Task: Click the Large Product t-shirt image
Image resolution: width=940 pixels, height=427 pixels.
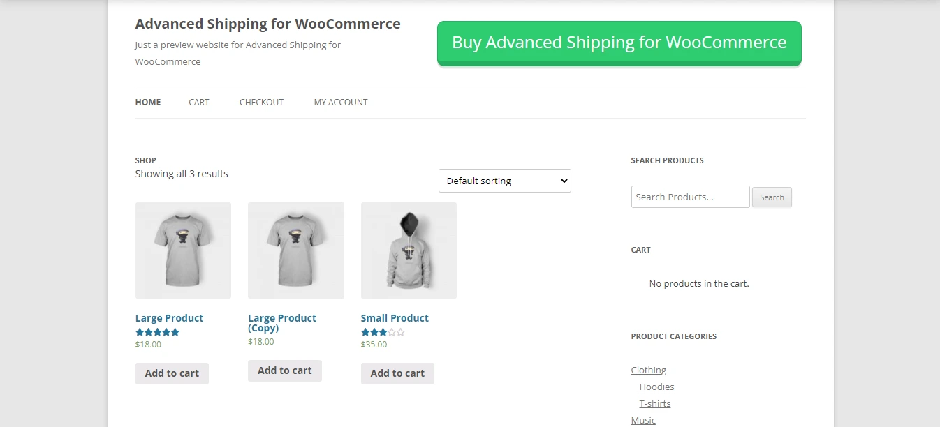Action: [x=183, y=250]
